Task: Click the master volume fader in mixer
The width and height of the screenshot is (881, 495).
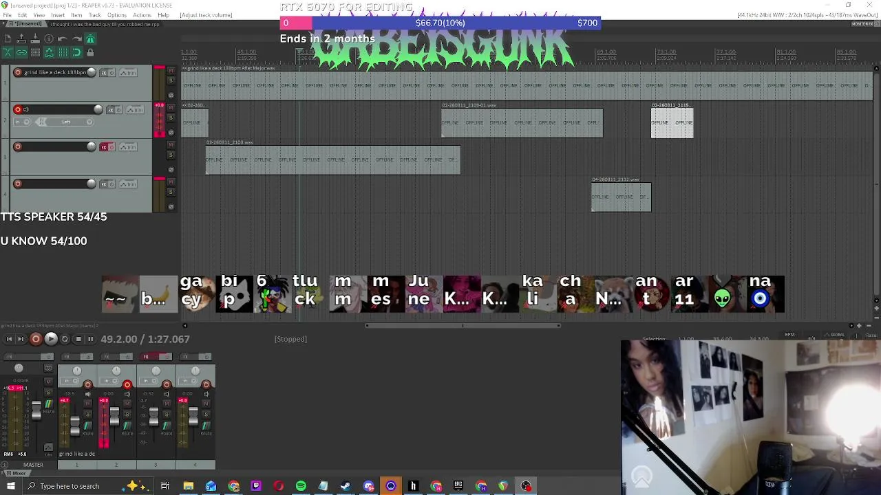Action: click(36, 410)
